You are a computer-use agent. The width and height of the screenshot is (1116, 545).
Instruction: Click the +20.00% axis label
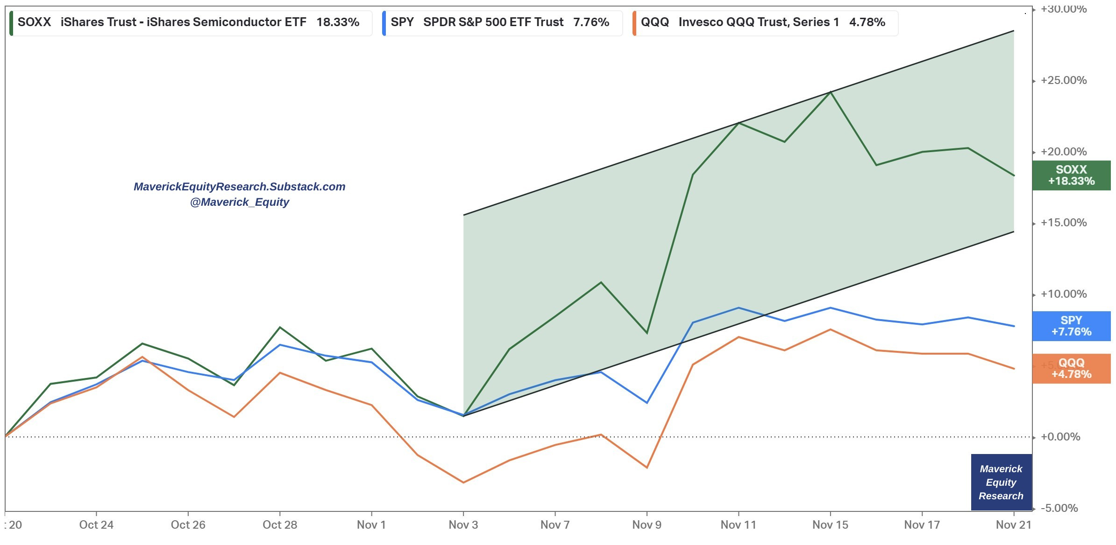point(1064,152)
